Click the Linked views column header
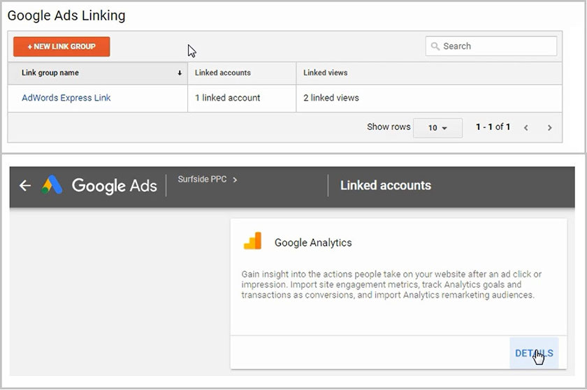The image size is (587, 390). (x=325, y=73)
